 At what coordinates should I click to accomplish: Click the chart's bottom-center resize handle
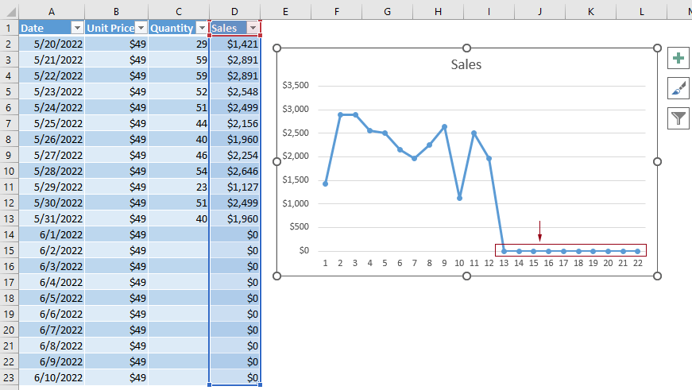tap(467, 276)
